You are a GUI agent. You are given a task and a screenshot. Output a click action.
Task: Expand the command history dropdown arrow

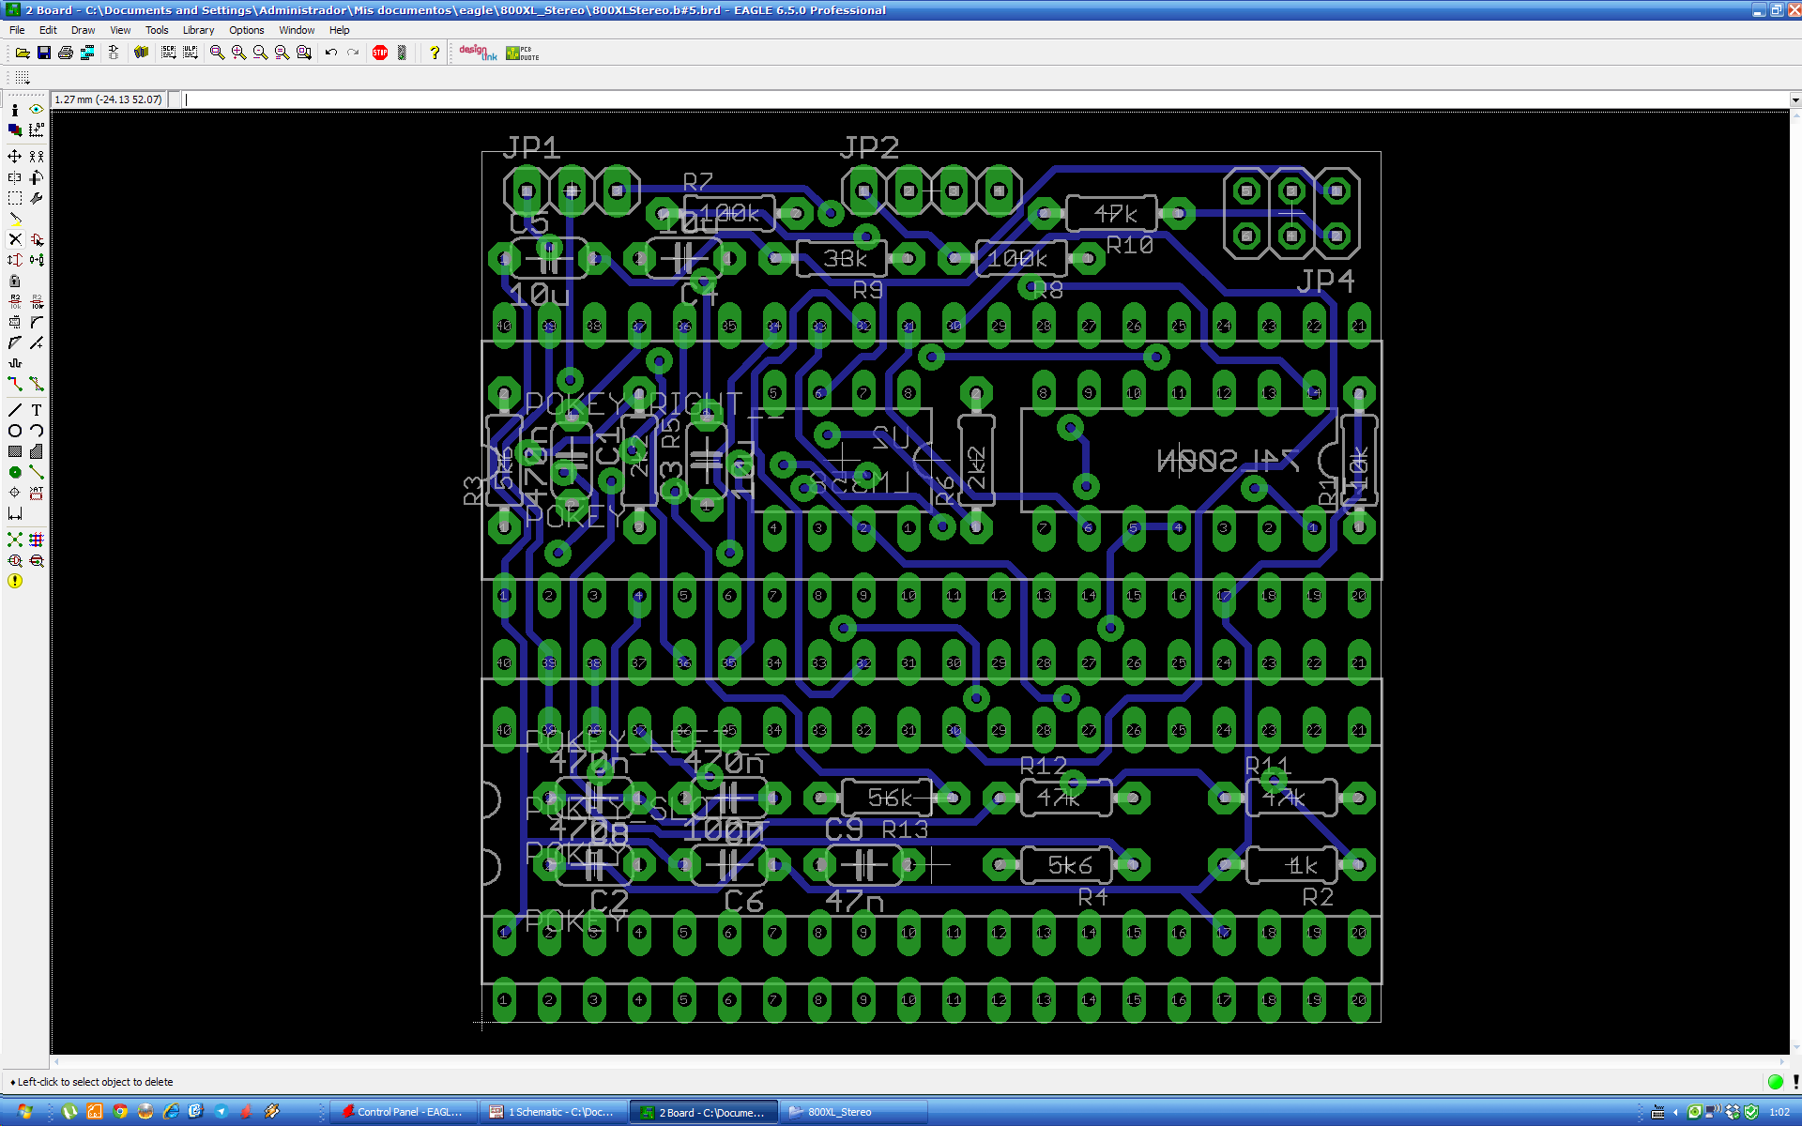coord(1794,99)
